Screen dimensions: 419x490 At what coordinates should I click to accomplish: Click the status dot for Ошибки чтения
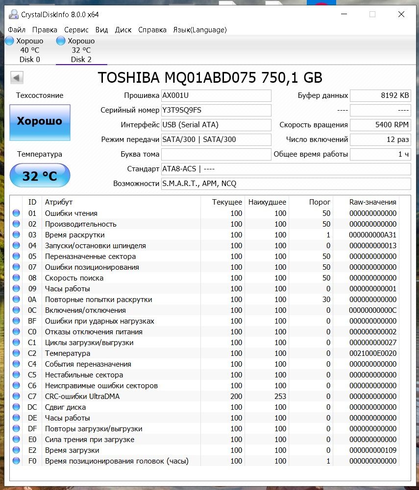pos(16,213)
